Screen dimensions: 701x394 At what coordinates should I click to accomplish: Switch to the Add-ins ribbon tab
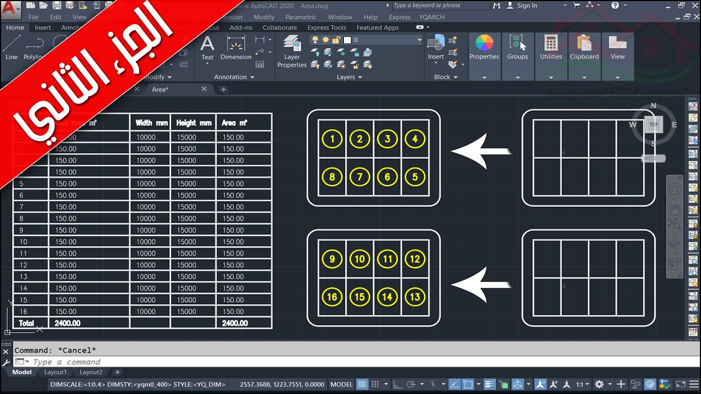(241, 27)
